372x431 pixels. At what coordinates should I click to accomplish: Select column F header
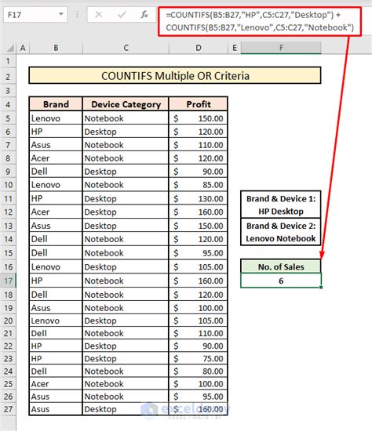pyautogui.click(x=281, y=48)
